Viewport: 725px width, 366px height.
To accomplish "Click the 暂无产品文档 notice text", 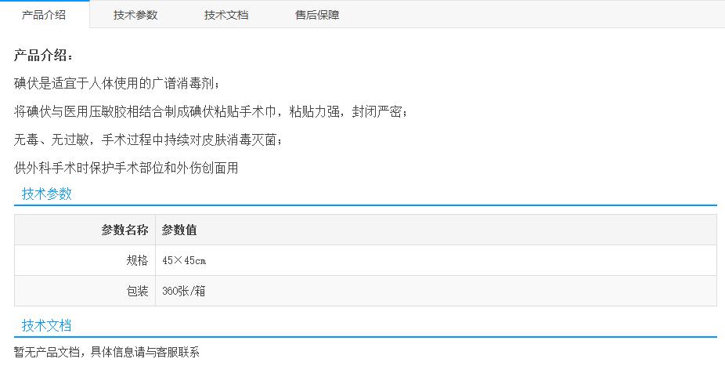I will tap(47, 352).
